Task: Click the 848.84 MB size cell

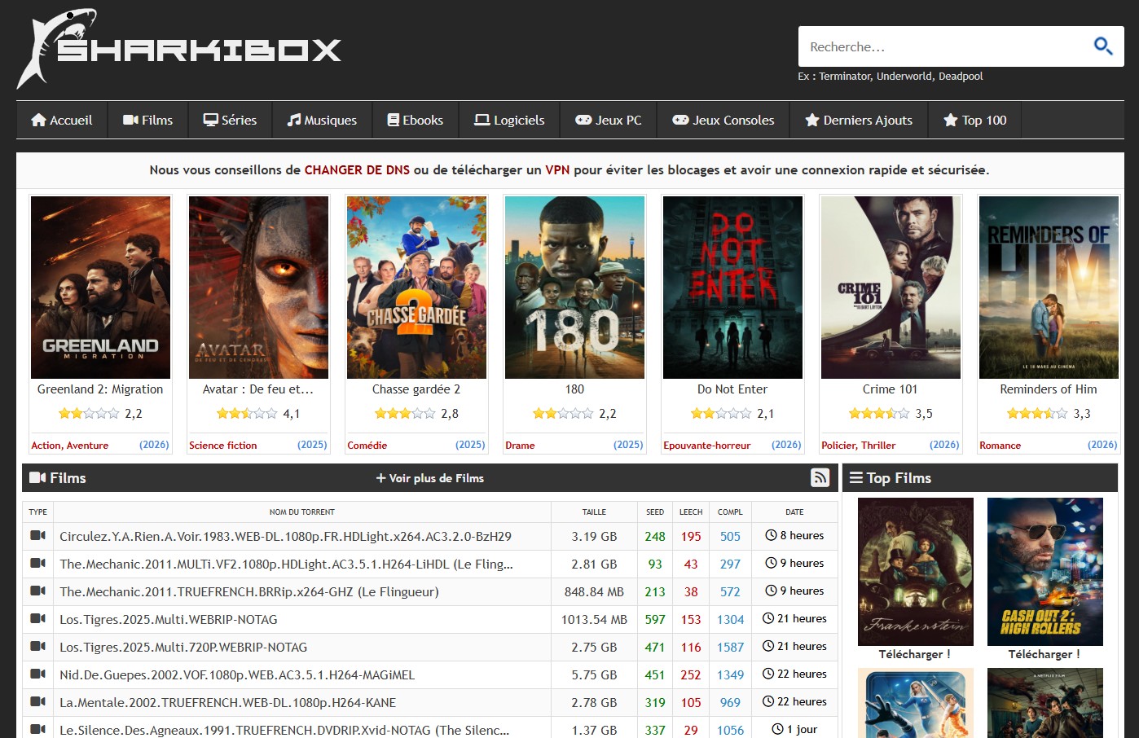Action: tap(594, 592)
